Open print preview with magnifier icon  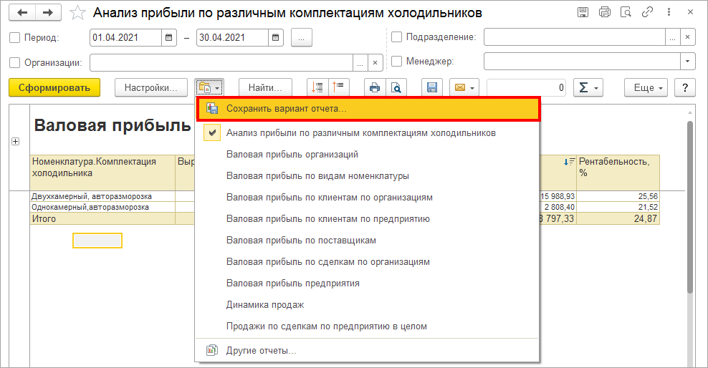tap(396, 87)
